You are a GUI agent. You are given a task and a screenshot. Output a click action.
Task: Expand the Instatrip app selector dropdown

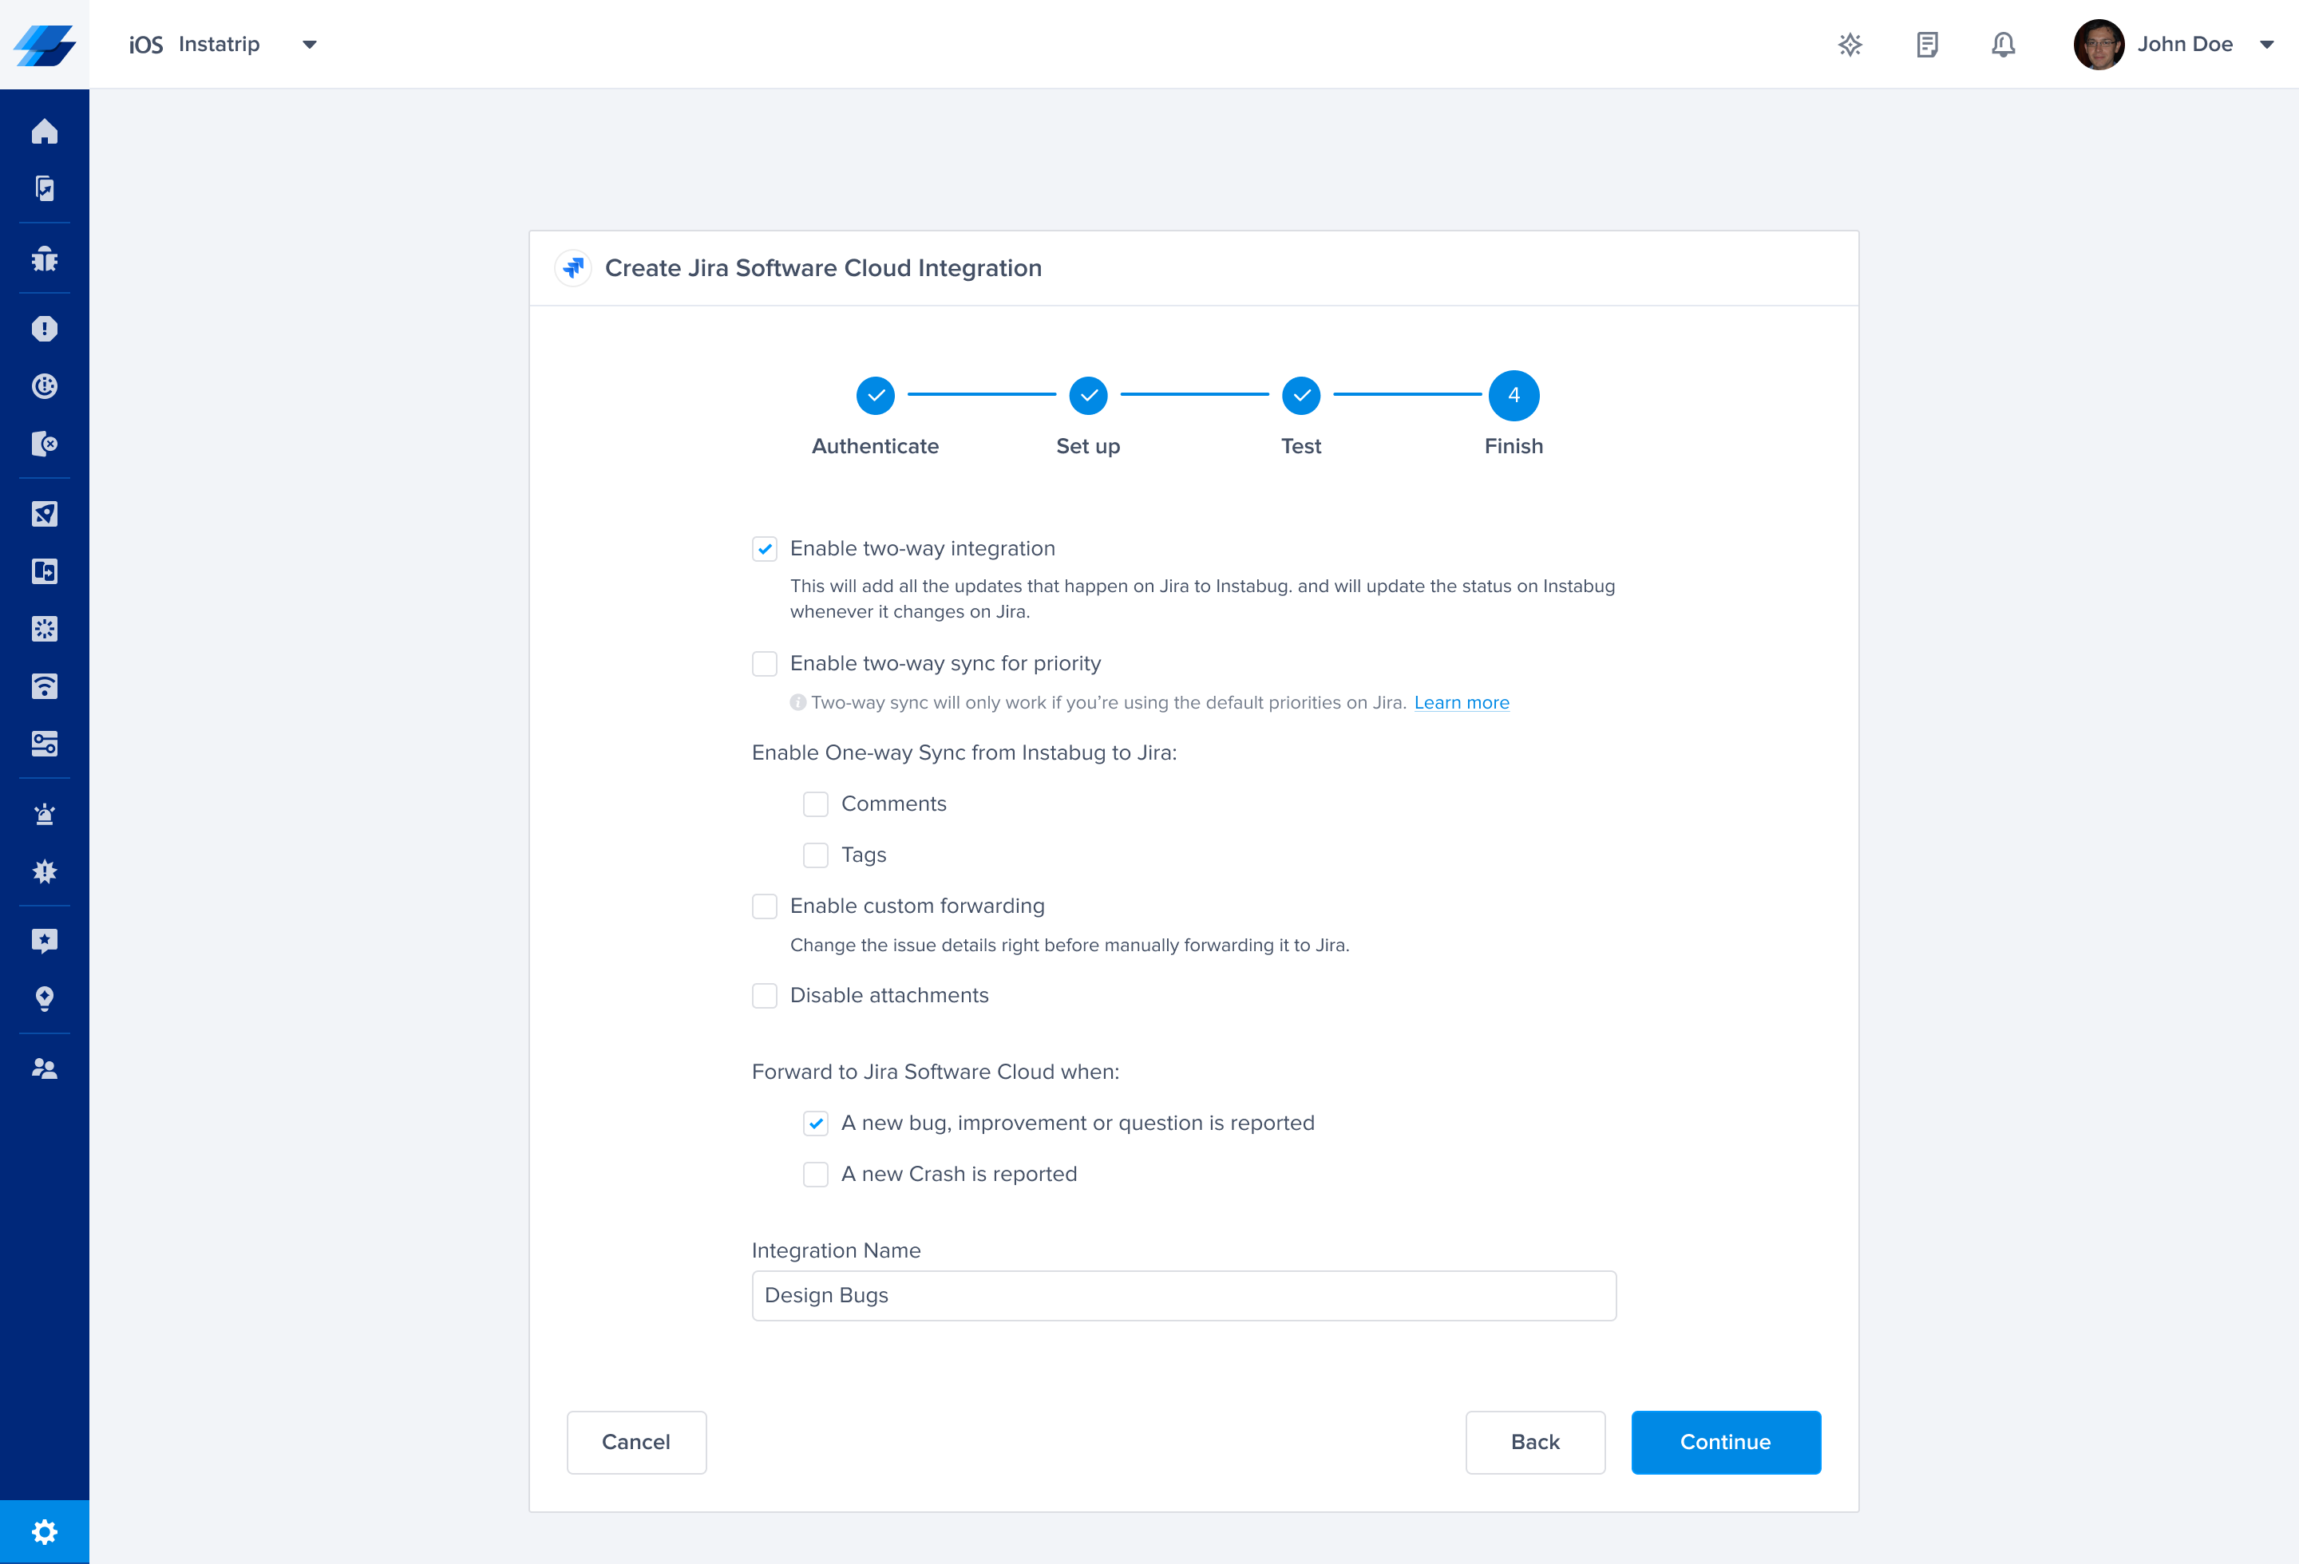click(309, 45)
